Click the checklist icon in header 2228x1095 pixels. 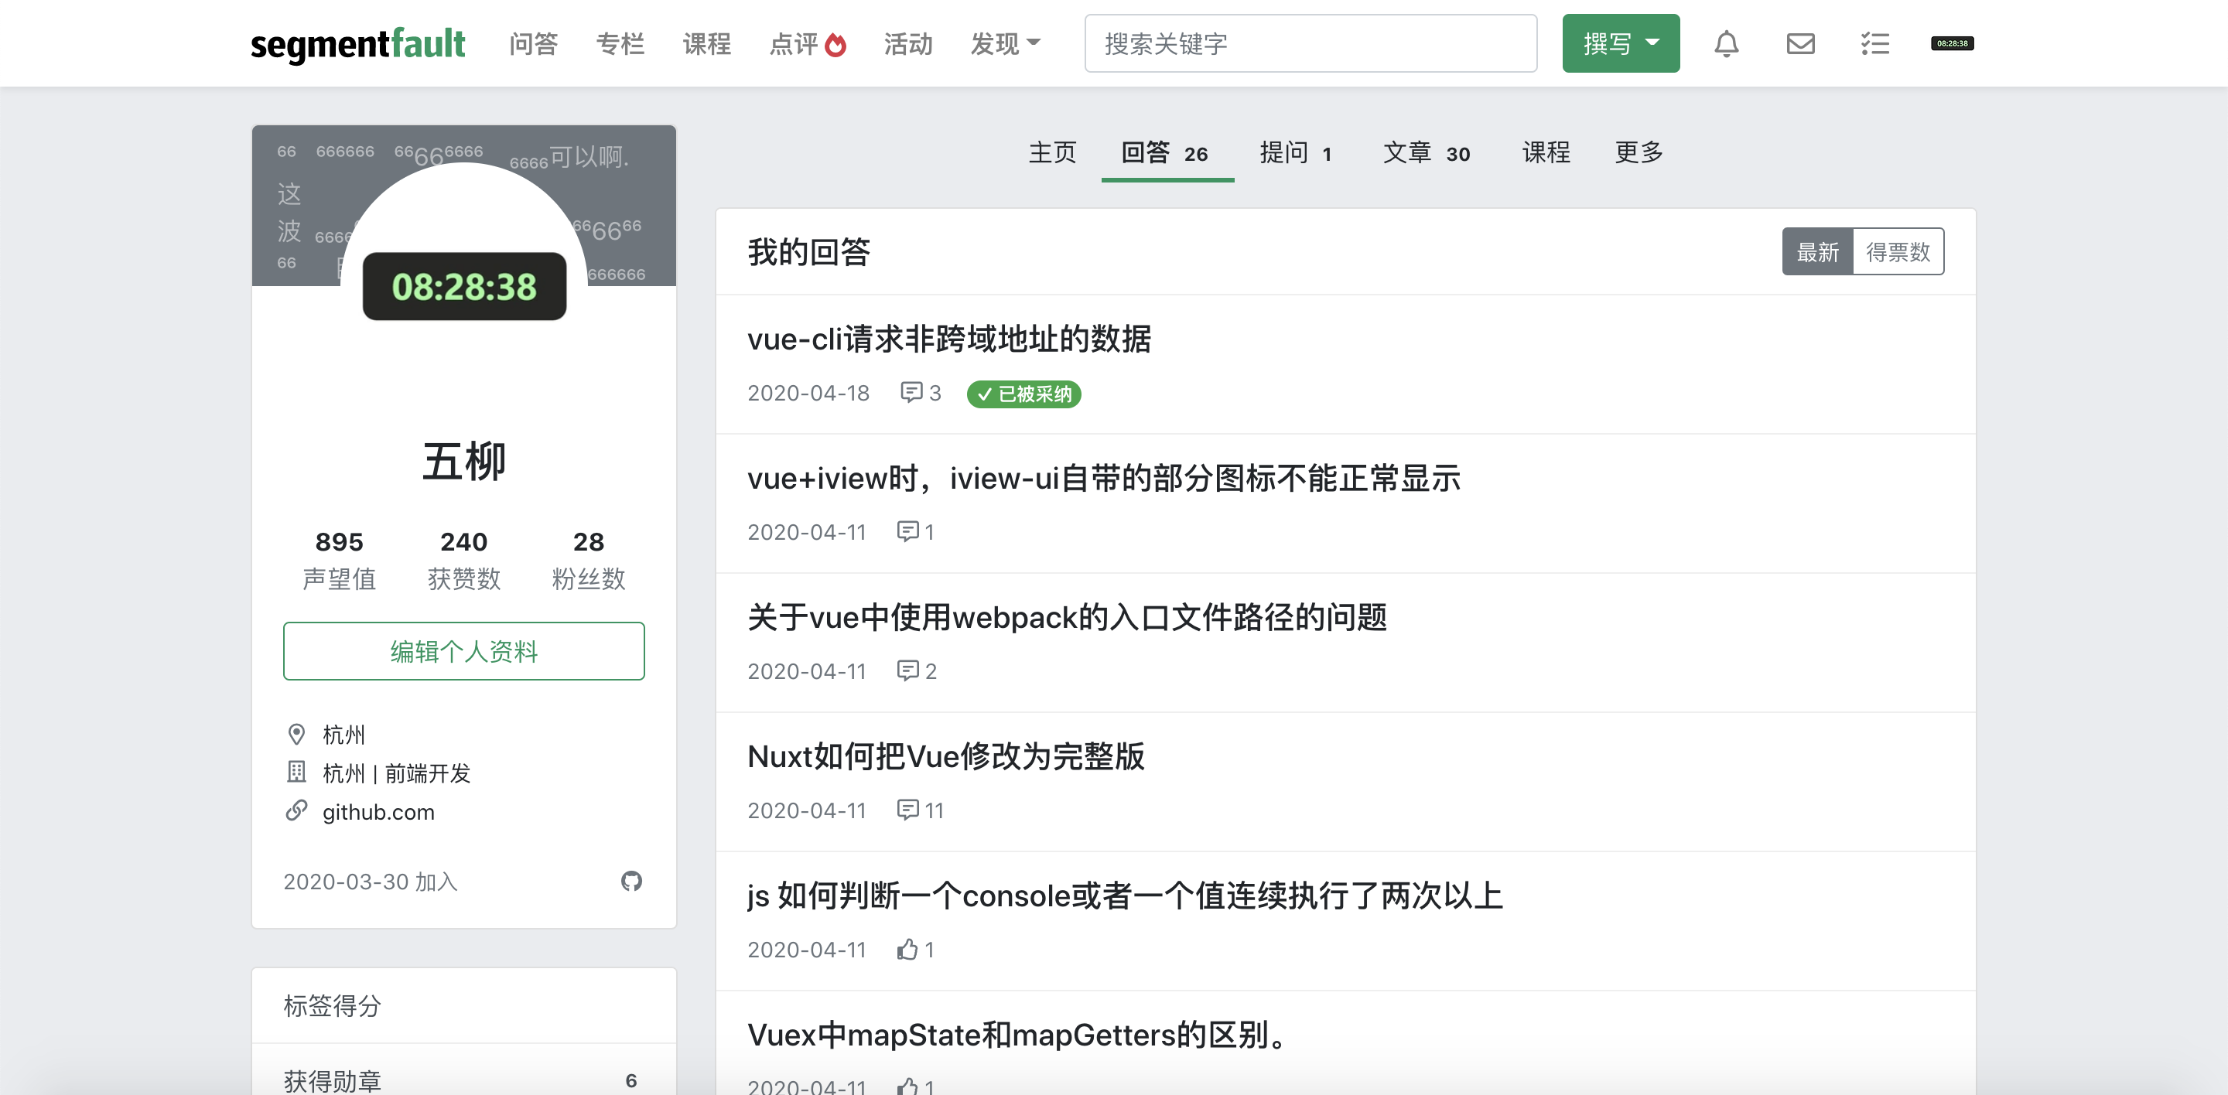(x=1874, y=43)
